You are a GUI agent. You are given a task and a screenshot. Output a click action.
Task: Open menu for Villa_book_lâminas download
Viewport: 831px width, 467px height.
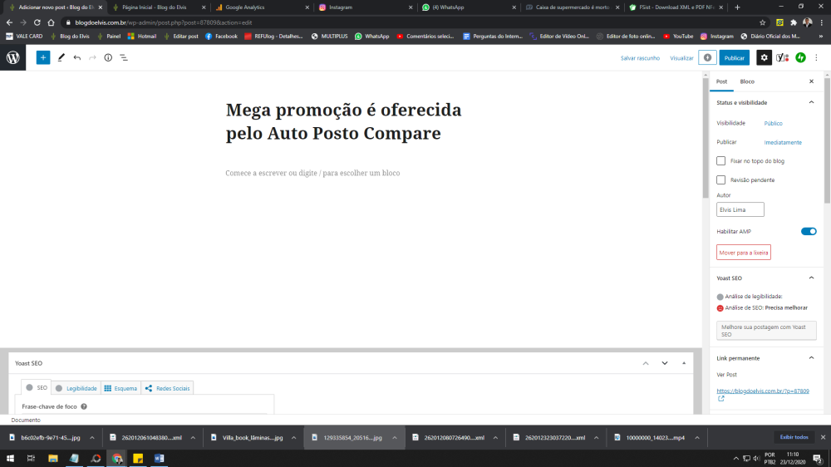click(293, 438)
